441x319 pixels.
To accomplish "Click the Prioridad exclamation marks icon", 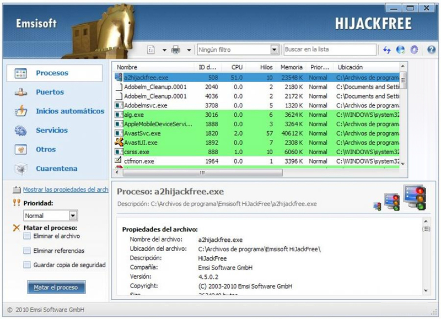I will 17,203.
